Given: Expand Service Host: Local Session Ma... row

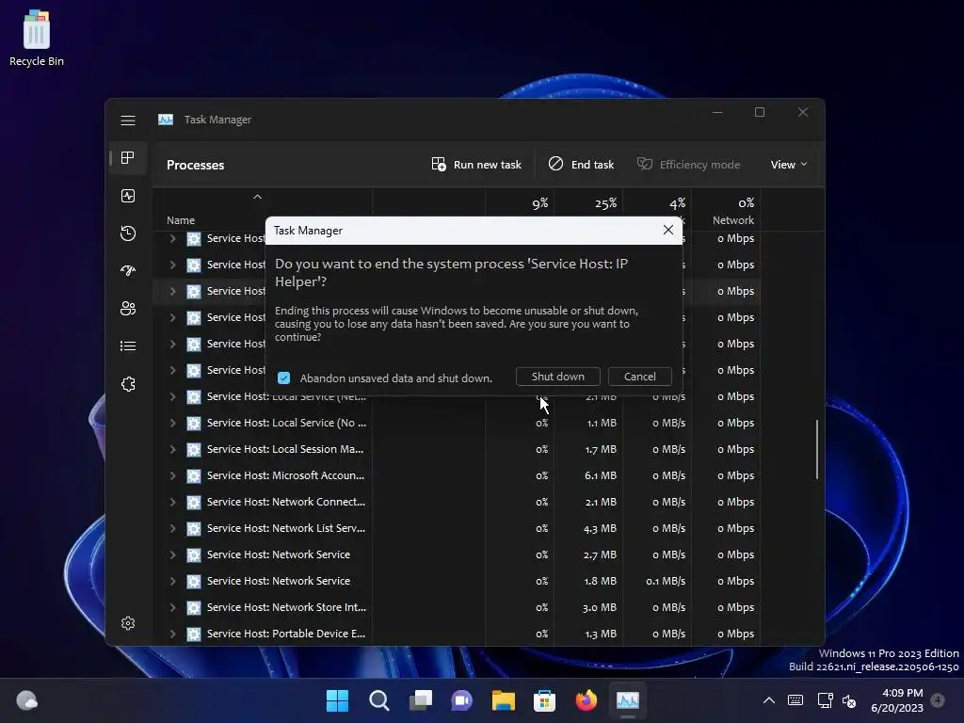Looking at the screenshot, I should (173, 449).
